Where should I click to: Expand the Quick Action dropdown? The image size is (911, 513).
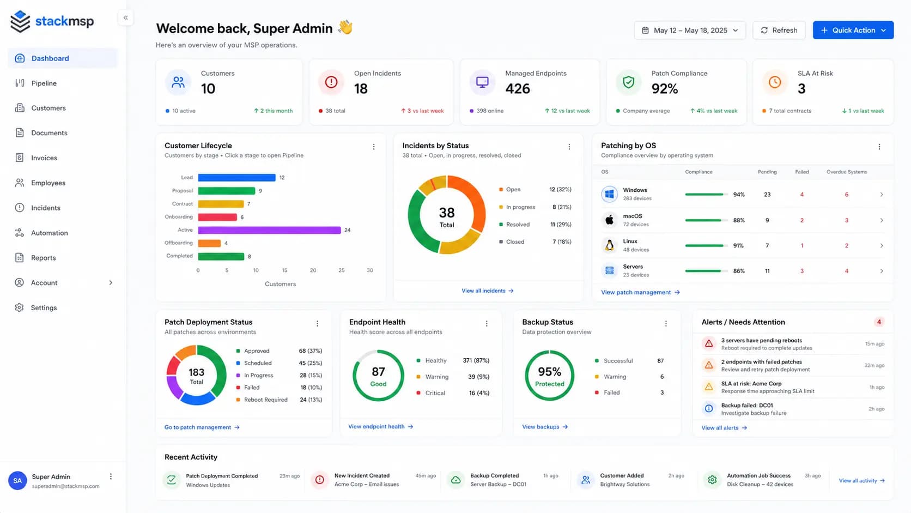point(883,31)
